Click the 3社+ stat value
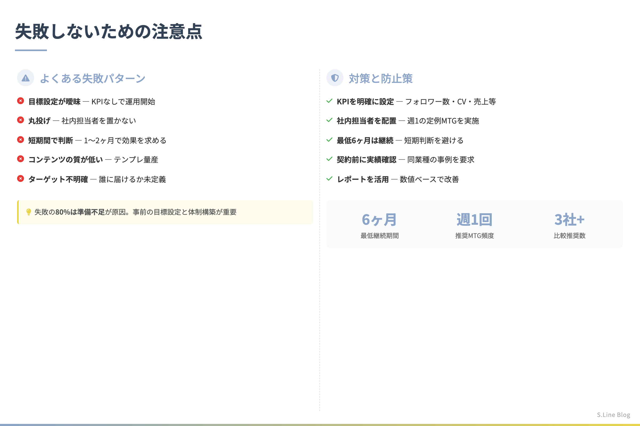The width and height of the screenshot is (640, 426). [x=570, y=219]
